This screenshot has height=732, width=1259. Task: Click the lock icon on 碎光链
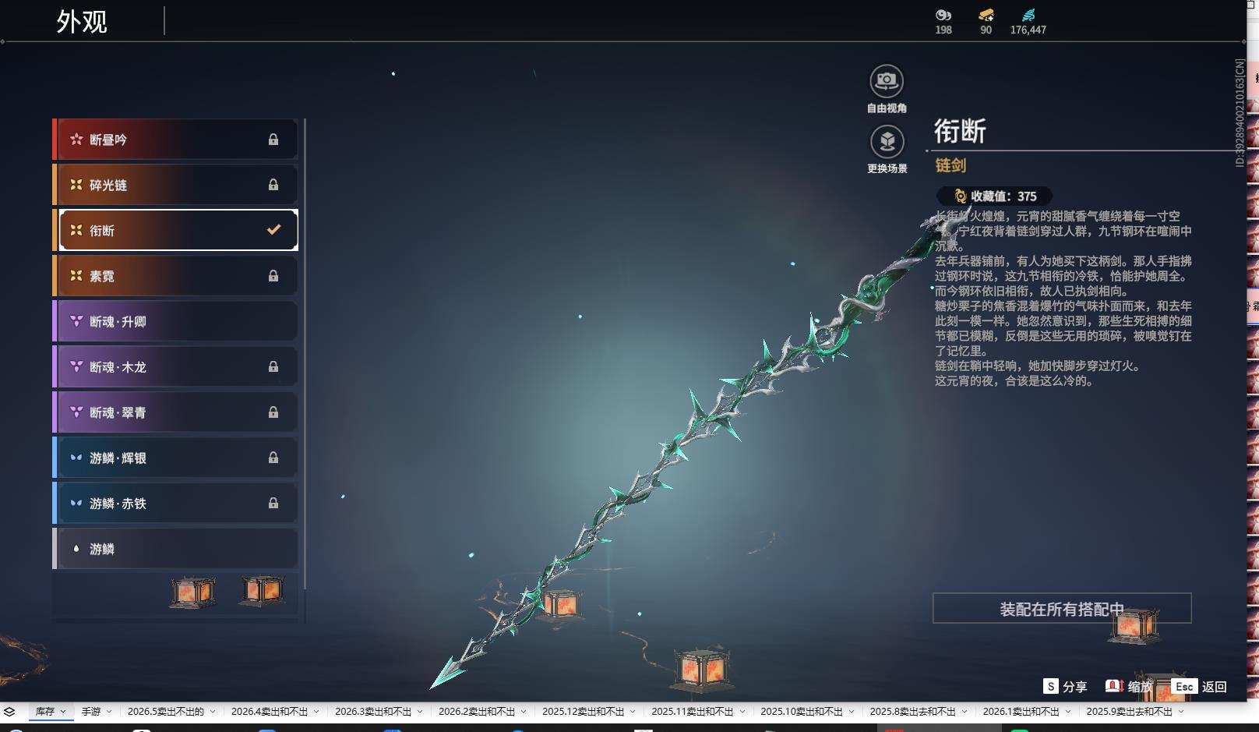pyautogui.click(x=273, y=185)
